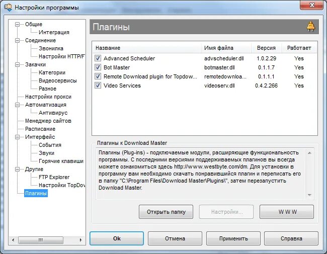Cancel changes with the Отмена button

[175, 238]
